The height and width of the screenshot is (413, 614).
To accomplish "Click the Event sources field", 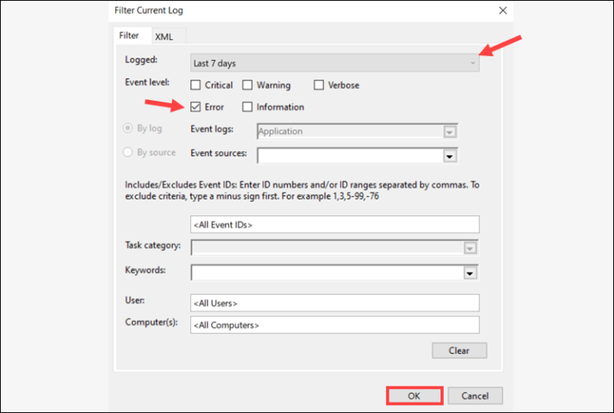I will [357, 155].
